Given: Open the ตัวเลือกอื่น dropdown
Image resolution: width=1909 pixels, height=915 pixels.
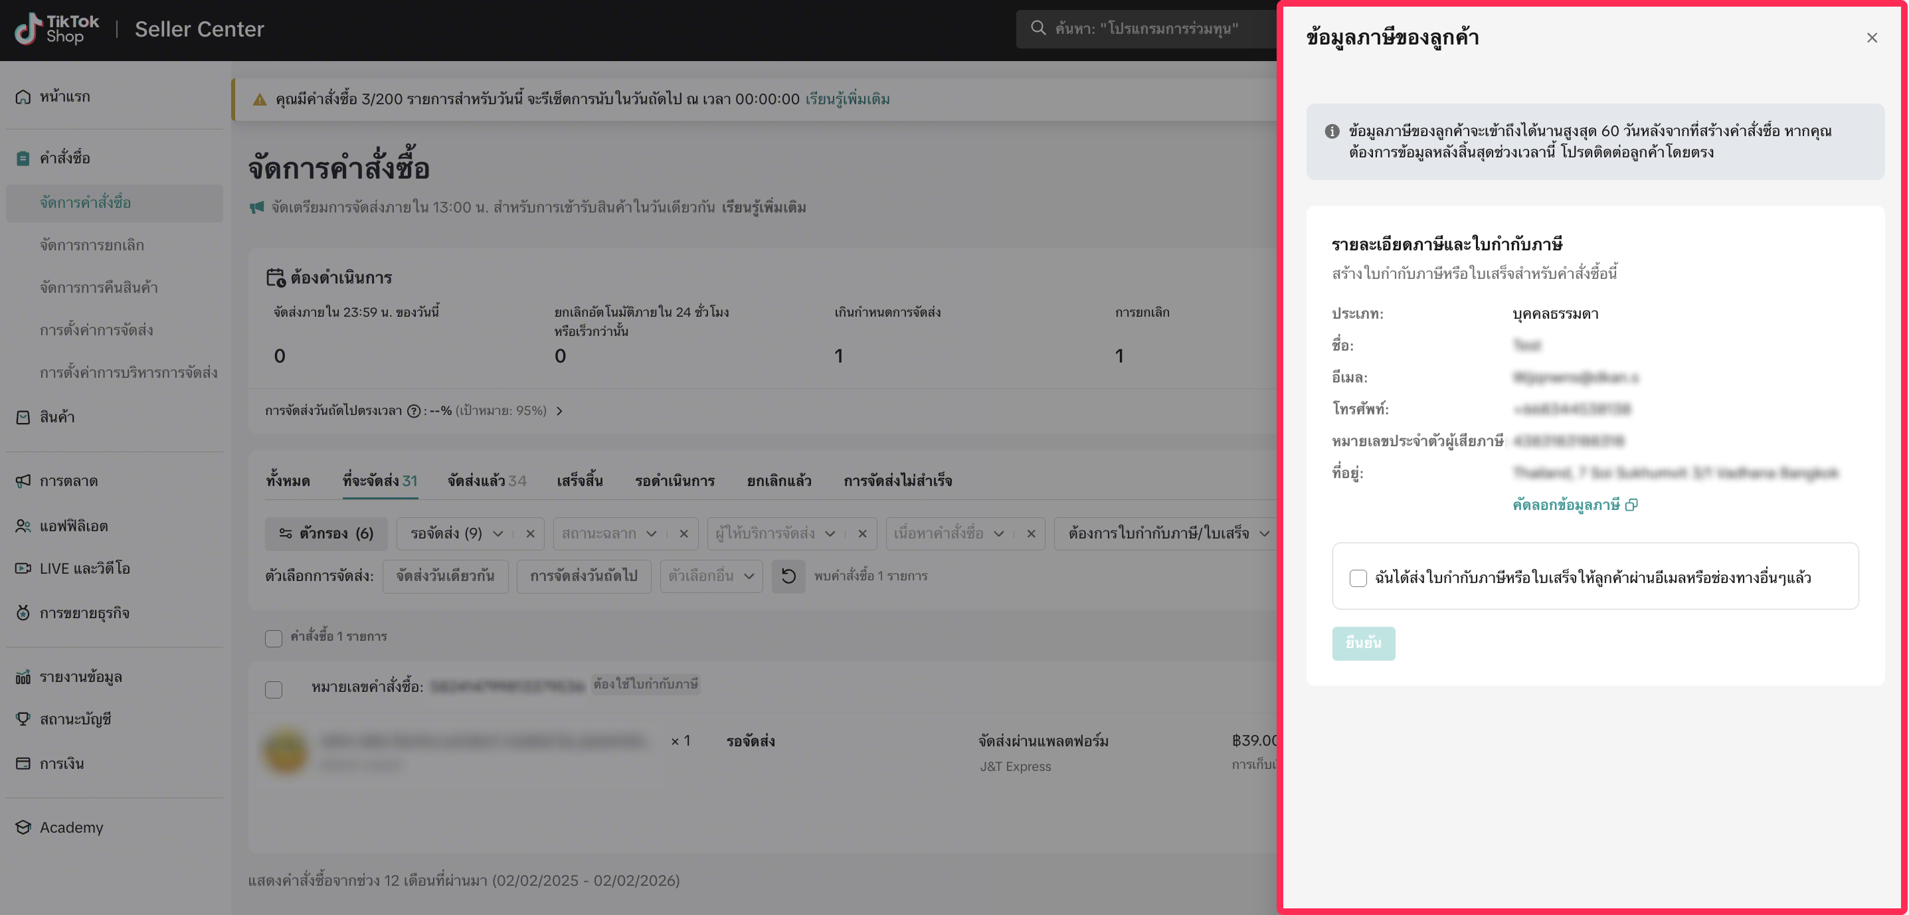Looking at the screenshot, I should [x=711, y=576].
